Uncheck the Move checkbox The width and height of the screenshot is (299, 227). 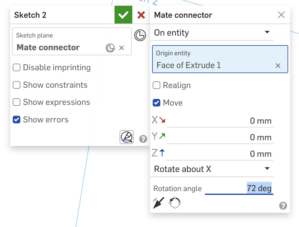tap(156, 103)
